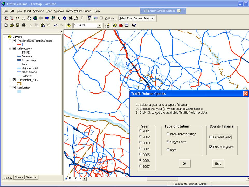Click Ok in Traffic Volume Queries dialog
Screen dimensions: 249x187
pos(185,163)
